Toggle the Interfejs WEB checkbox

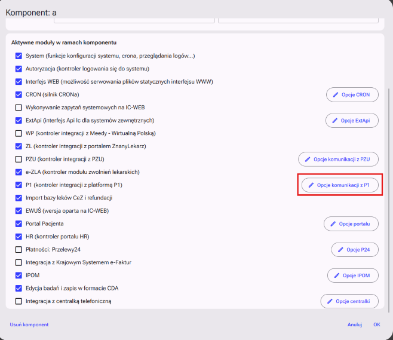pyautogui.click(x=19, y=81)
